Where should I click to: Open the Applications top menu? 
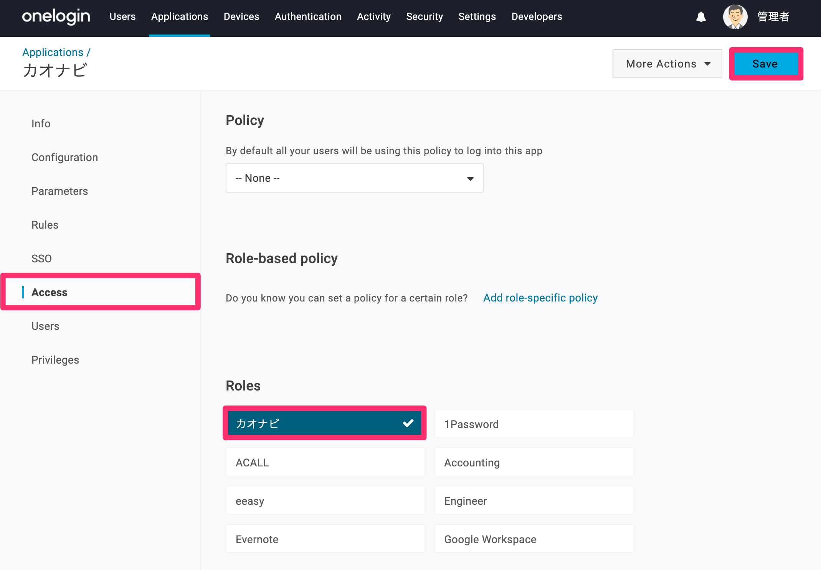point(180,16)
